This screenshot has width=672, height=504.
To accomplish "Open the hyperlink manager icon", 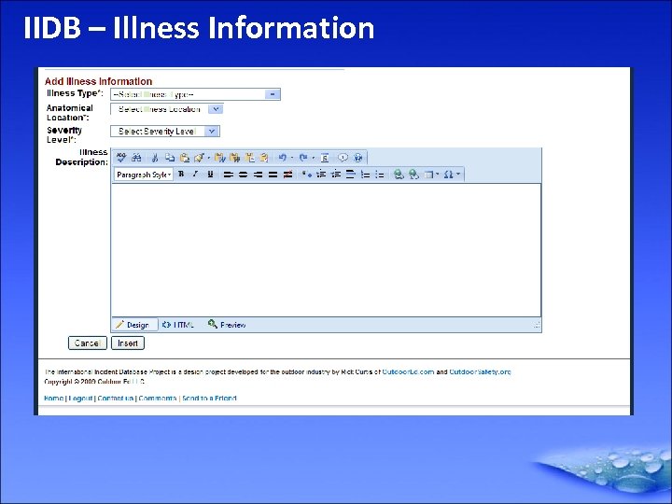I will [x=399, y=175].
